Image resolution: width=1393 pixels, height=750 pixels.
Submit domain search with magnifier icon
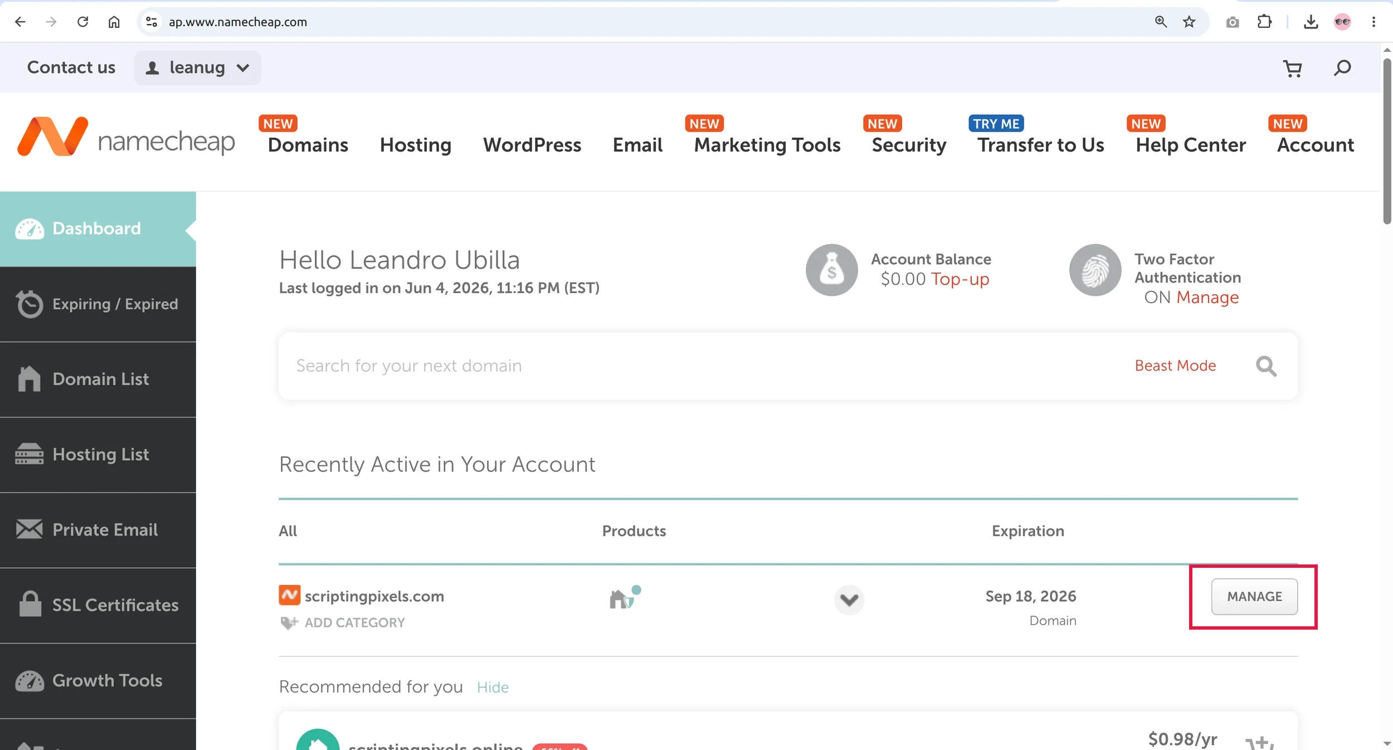click(x=1266, y=366)
